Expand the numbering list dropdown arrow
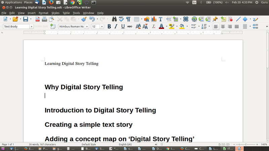The width and height of the screenshot is (269, 151). (x=209, y=27)
